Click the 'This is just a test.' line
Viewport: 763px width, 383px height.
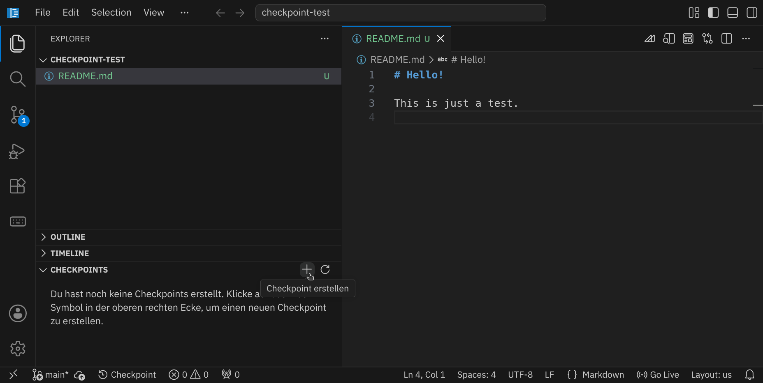[456, 103]
